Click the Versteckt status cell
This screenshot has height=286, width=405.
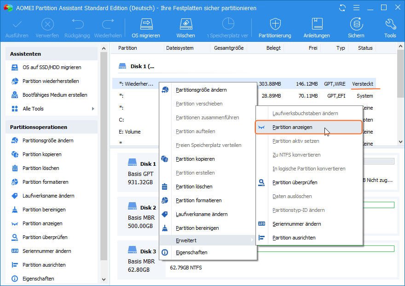(x=363, y=84)
